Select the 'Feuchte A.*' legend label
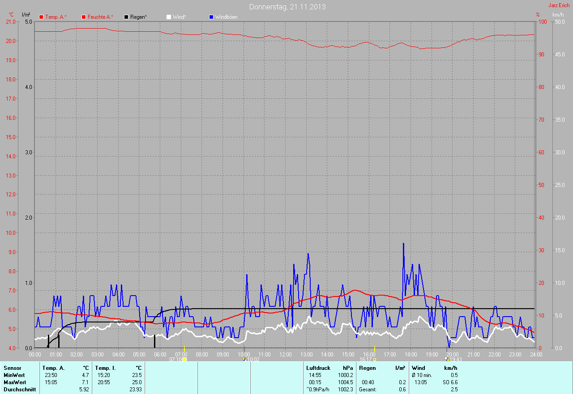The width and height of the screenshot is (573, 394). (x=100, y=17)
